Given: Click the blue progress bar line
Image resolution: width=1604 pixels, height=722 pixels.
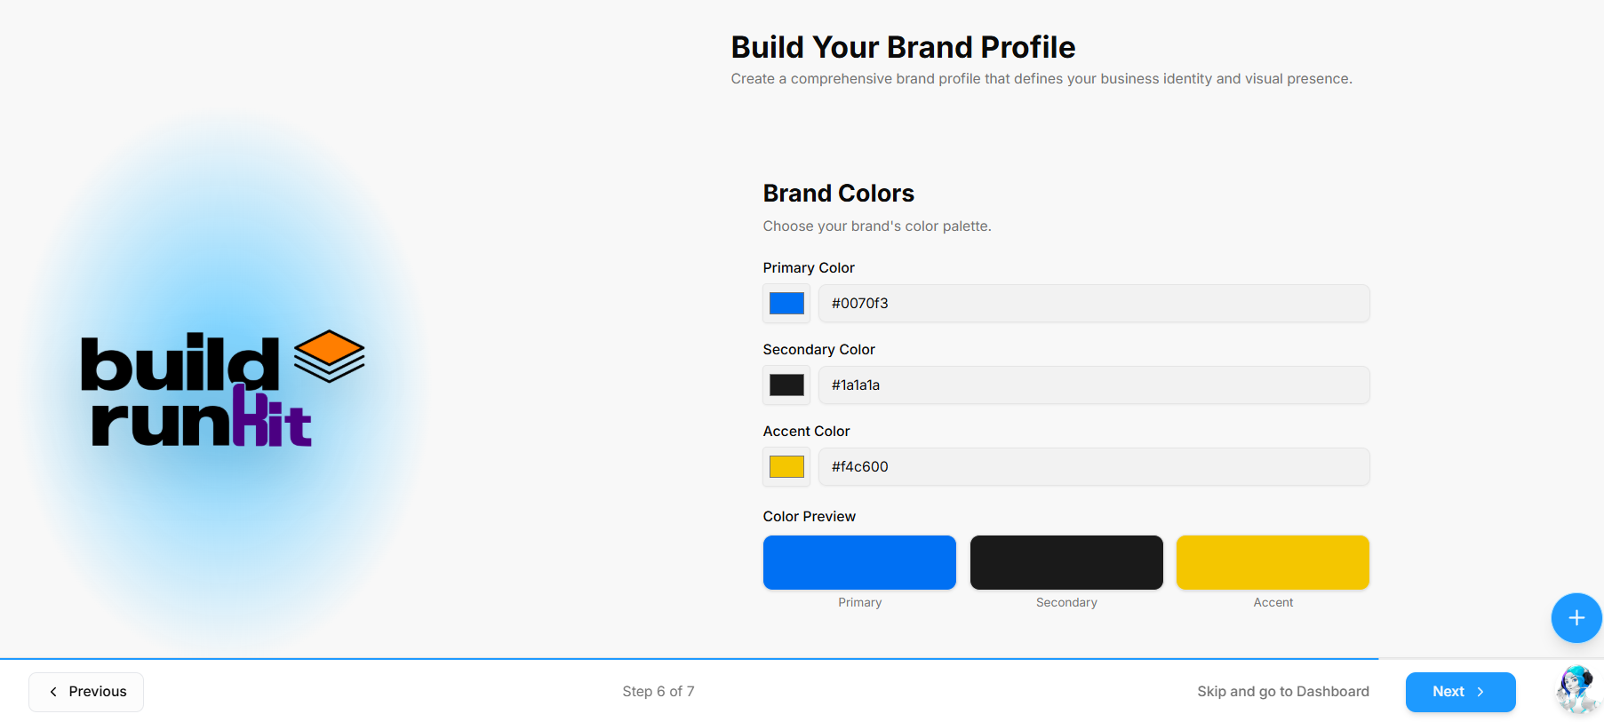Looking at the screenshot, I should 690,659.
